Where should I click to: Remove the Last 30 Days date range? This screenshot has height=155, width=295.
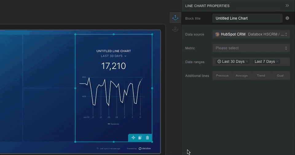(x=247, y=62)
